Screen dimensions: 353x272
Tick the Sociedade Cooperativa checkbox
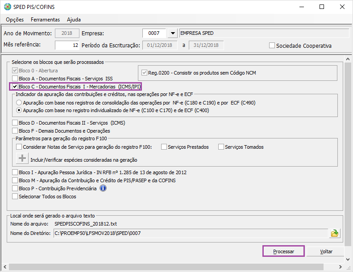pyautogui.click(x=272, y=46)
